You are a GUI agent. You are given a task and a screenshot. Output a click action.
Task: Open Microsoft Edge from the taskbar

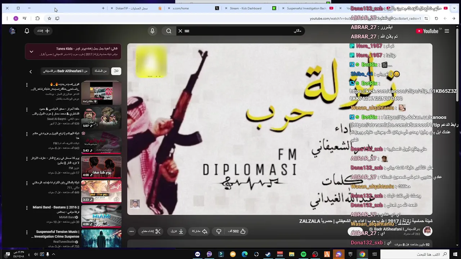(x=245, y=254)
